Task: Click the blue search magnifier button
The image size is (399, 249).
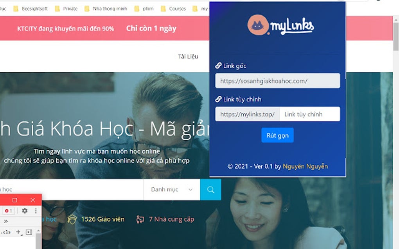Action: coord(210,190)
